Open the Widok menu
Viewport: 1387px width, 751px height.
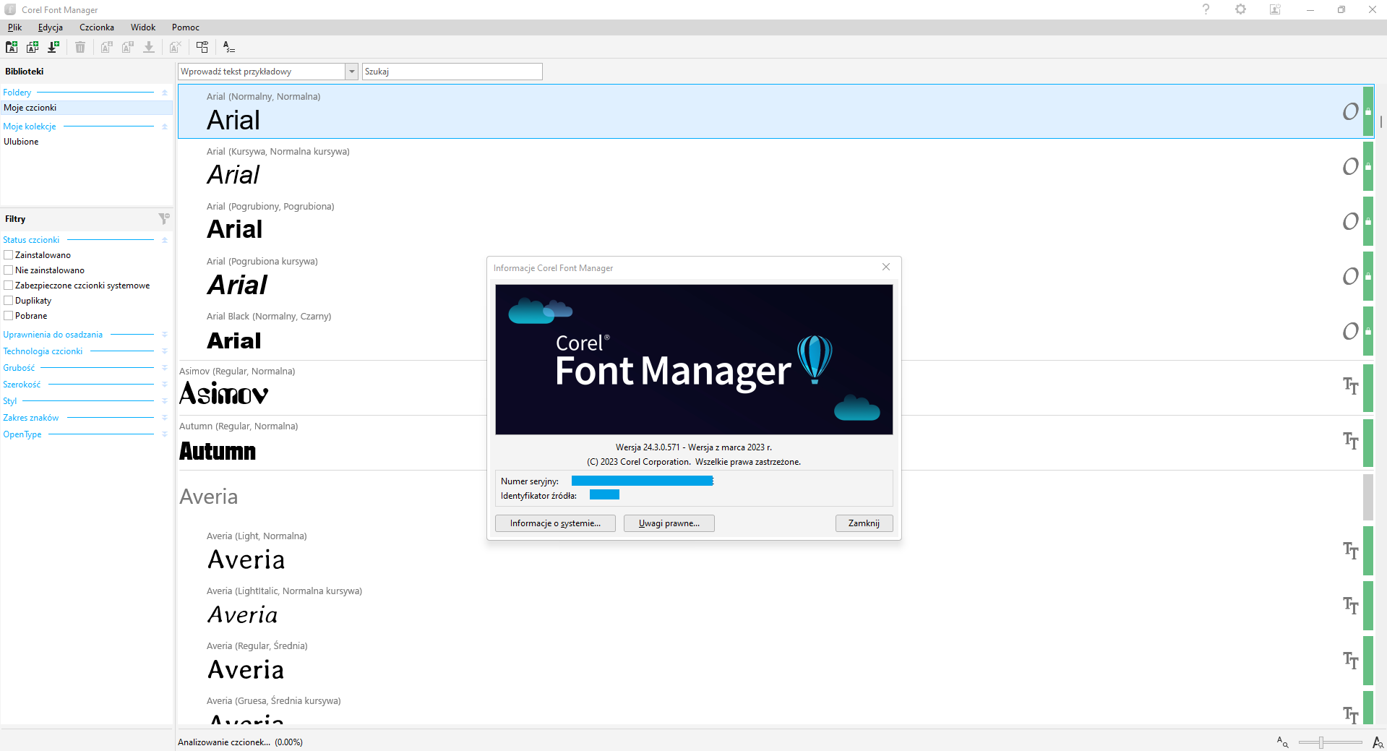point(143,27)
